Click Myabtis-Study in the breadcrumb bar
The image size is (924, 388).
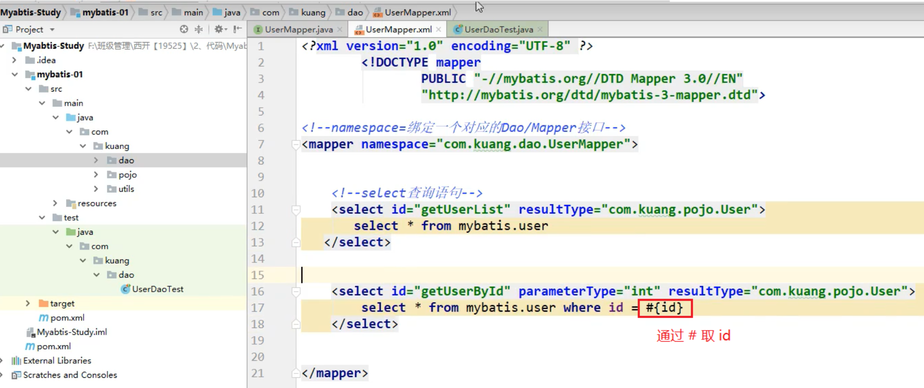(x=31, y=12)
